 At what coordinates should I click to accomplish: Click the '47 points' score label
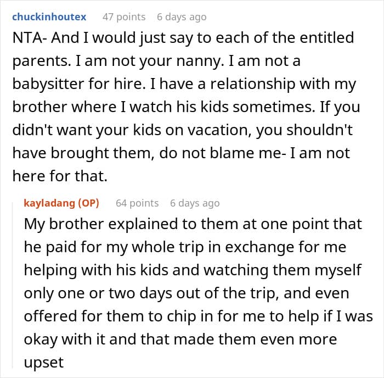click(x=123, y=17)
